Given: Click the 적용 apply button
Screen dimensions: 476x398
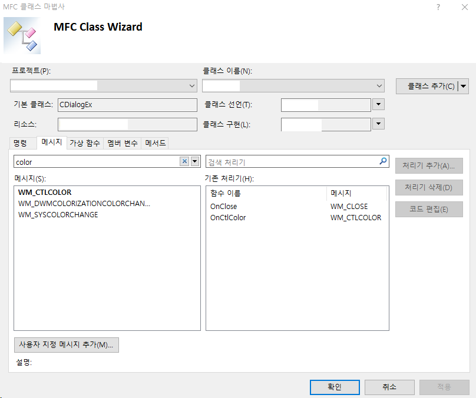Looking at the screenshot, I should [x=444, y=387].
